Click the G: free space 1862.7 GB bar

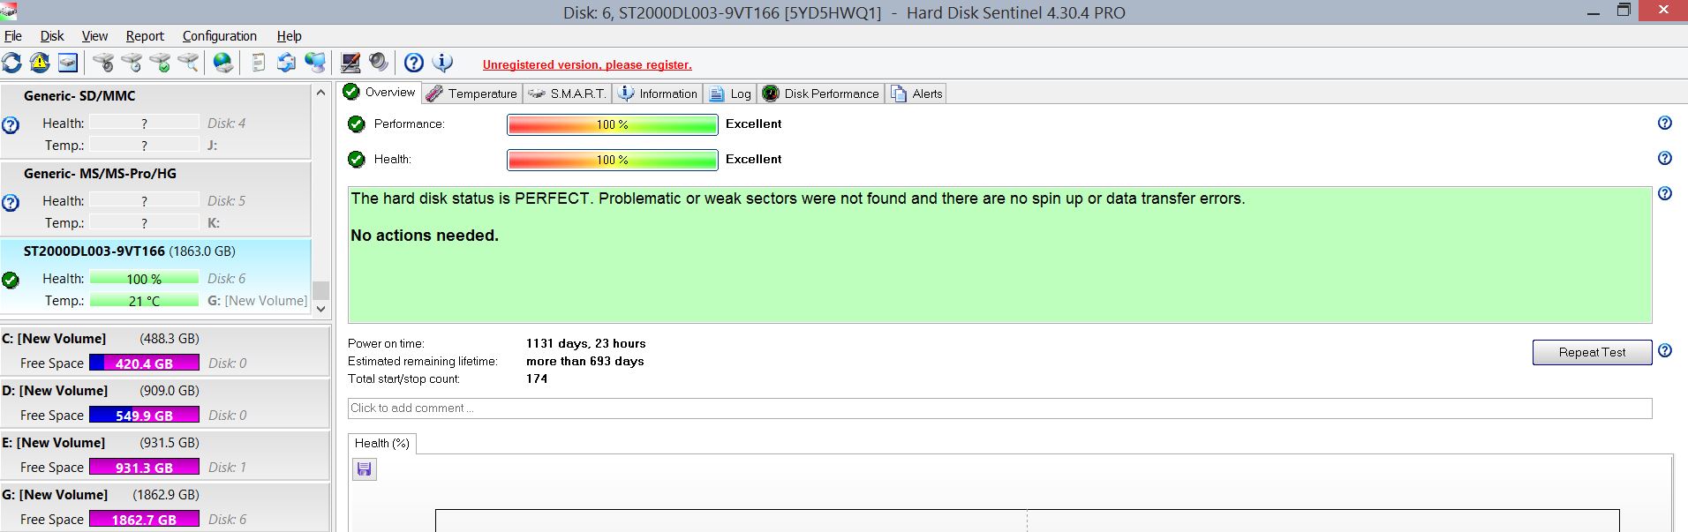pyautogui.click(x=144, y=519)
